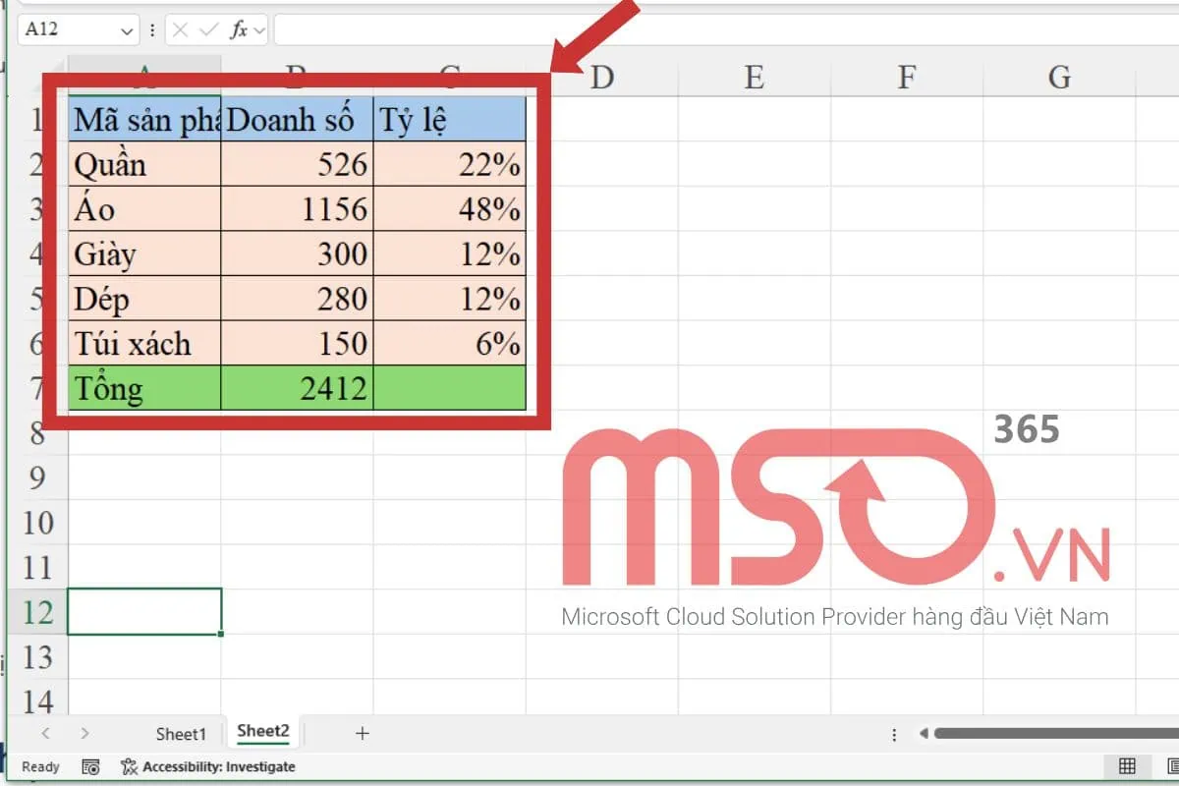Click the sheet navigation left arrow
Screen dimensions: 1179x786
[x=44, y=733]
